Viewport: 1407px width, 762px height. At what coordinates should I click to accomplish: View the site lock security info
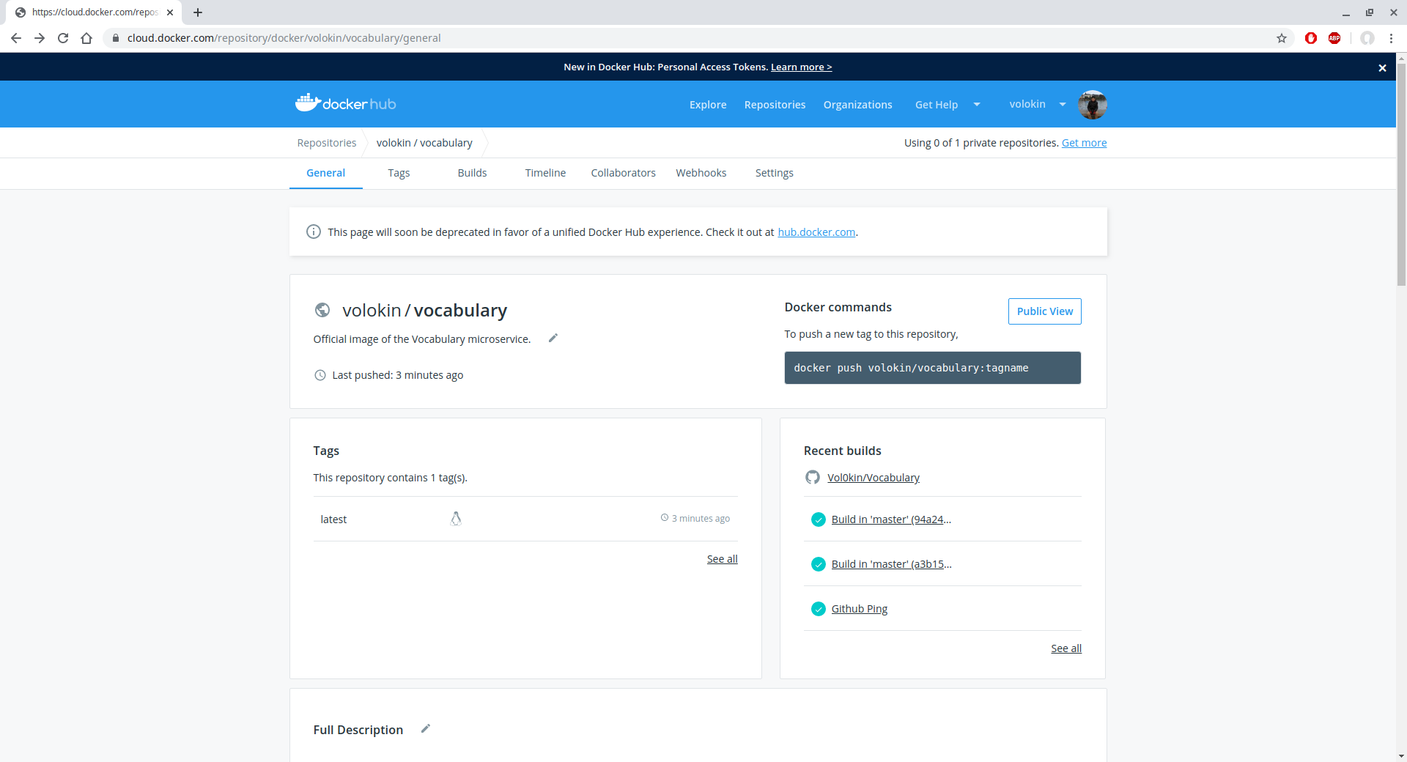115,38
